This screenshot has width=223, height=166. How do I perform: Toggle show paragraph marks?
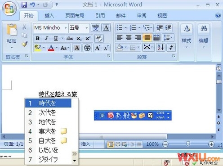pyautogui.click(x=171, y=48)
